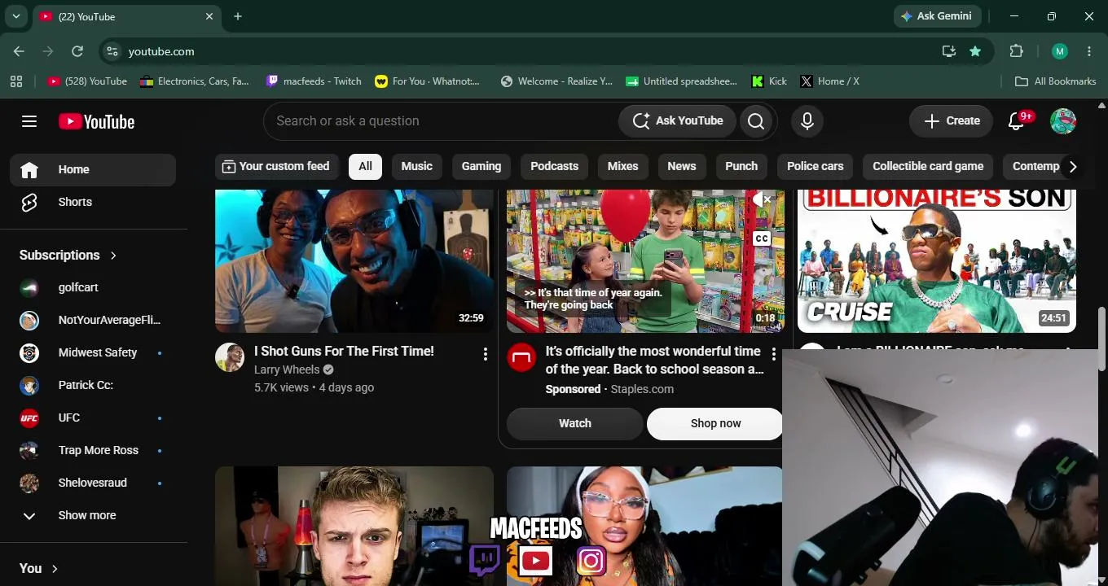This screenshot has width=1108, height=586.
Task: Open the Chrome apps grid shortcut
Action: tap(16, 81)
